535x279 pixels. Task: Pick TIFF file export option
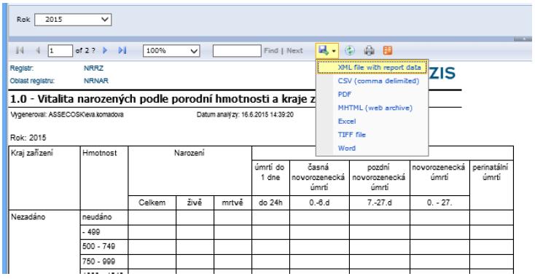(x=351, y=135)
